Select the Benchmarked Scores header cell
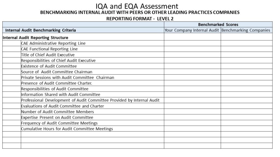 [218, 25]
